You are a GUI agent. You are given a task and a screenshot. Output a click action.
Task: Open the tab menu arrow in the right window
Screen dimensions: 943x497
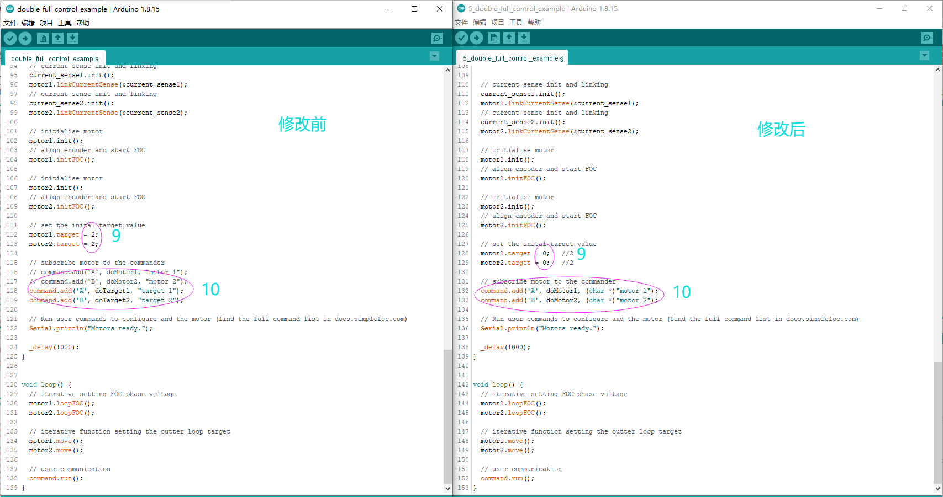[x=924, y=56]
